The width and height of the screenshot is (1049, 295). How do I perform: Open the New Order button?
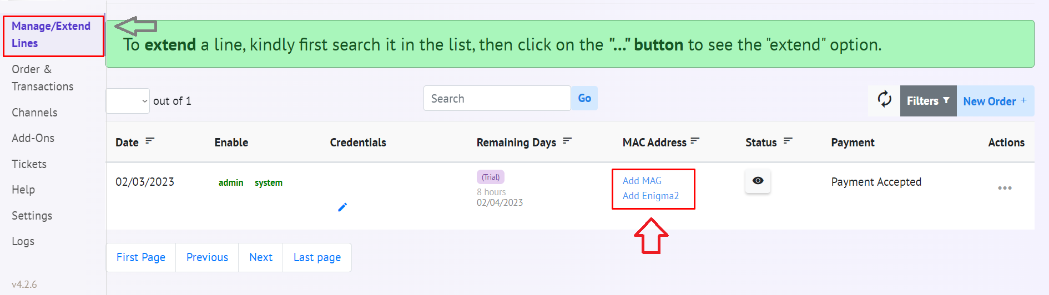[995, 101]
